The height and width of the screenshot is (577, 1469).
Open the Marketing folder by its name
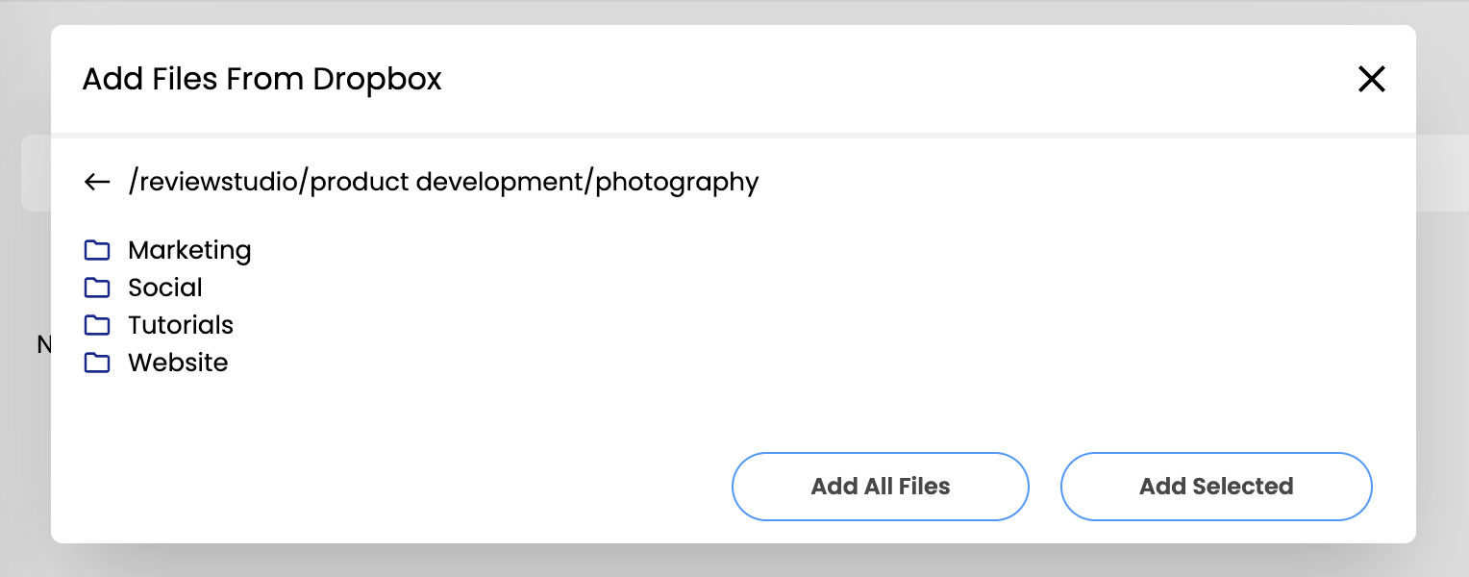(x=189, y=251)
